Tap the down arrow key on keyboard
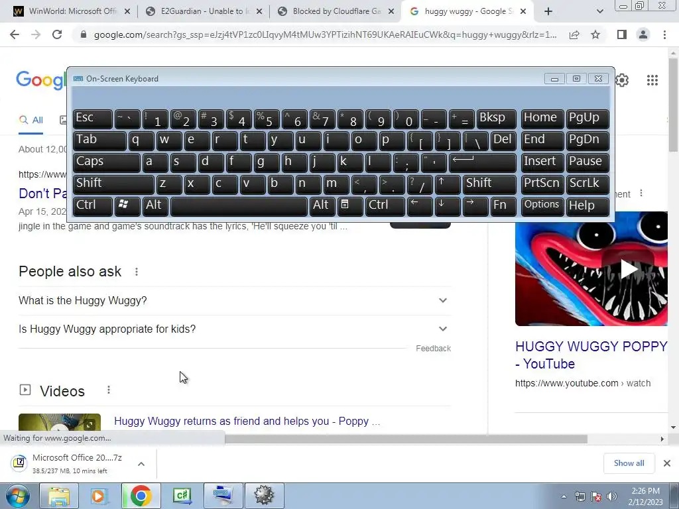This screenshot has width=679, height=509. [448, 206]
